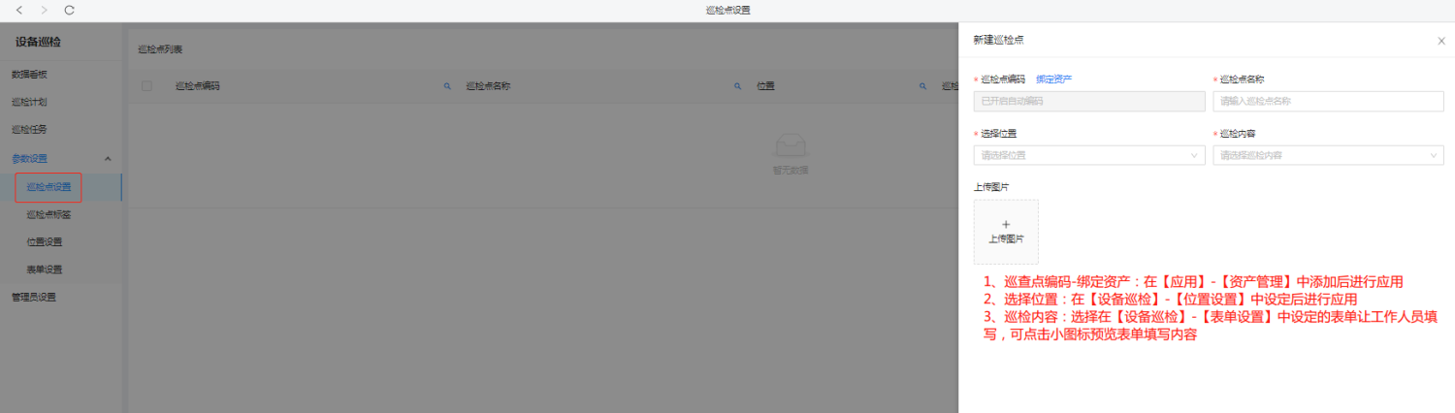Go to 巡检计划 in the sidebar
1455x413 pixels.
click(x=29, y=102)
